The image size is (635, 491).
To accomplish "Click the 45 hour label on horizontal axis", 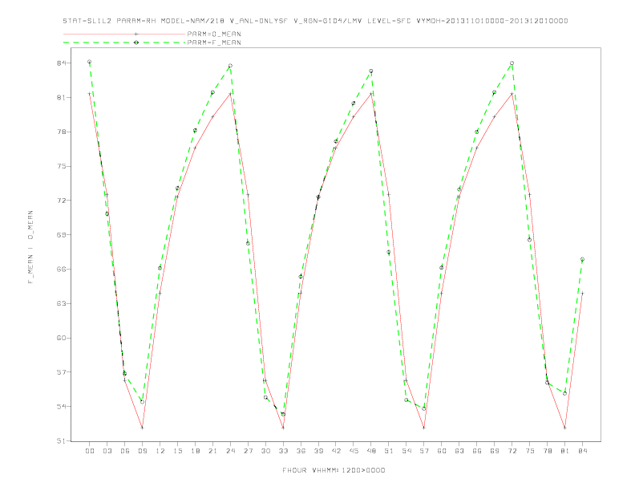I will tap(354, 451).
